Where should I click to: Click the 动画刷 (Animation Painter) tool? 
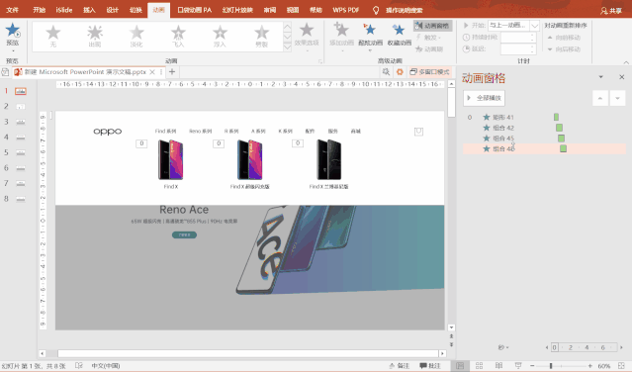pos(429,48)
